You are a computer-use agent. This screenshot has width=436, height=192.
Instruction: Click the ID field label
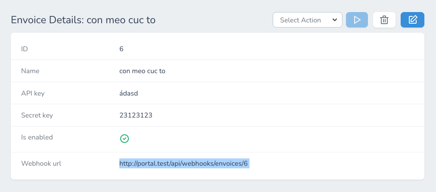[25, 49]
